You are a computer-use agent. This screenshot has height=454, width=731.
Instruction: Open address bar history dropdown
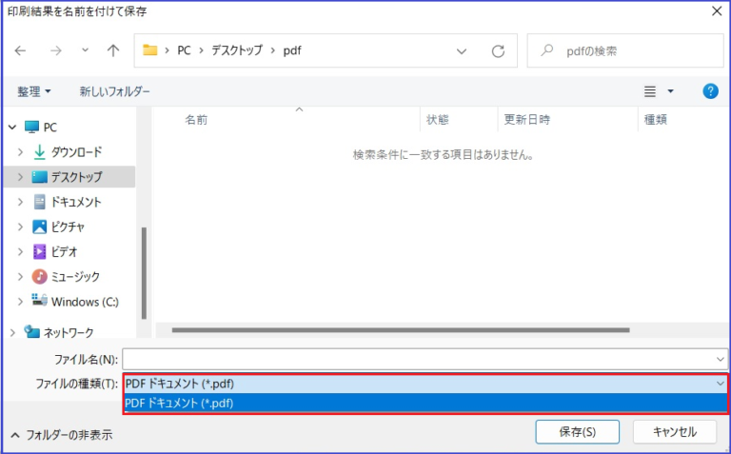coord(461,50)
